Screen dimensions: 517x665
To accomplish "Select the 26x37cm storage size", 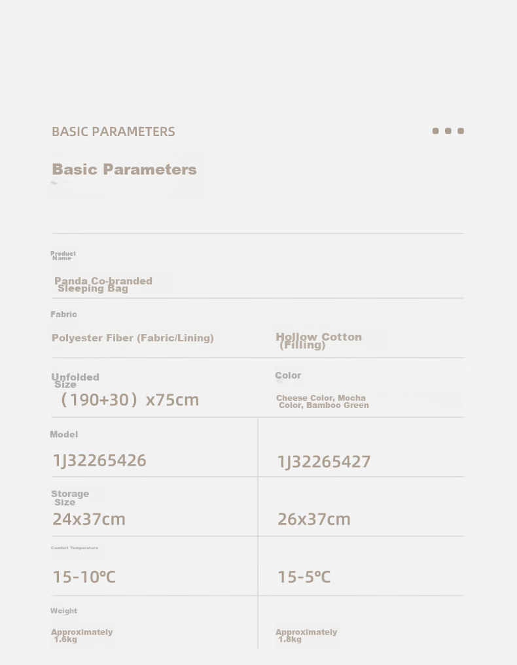I will 314,519.
